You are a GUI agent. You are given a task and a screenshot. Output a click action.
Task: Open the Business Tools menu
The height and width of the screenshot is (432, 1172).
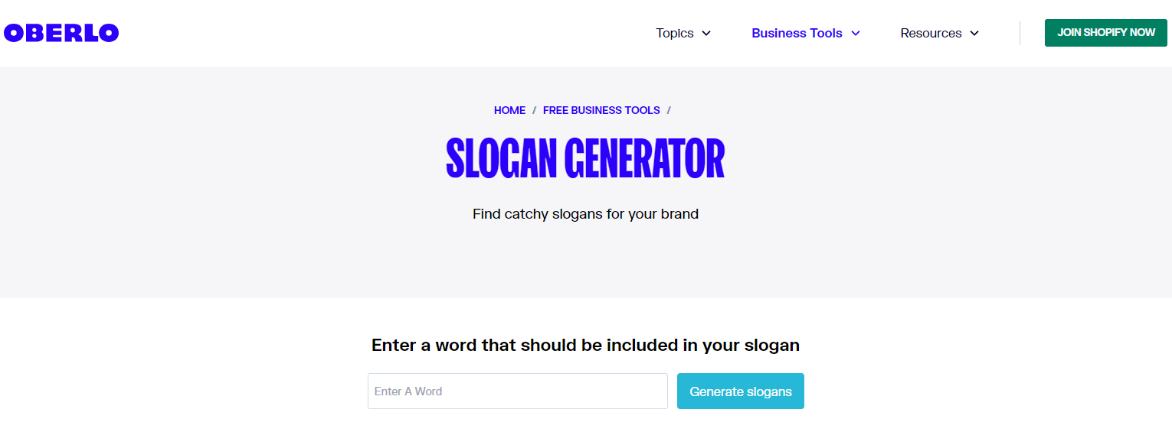pos(797,33)
